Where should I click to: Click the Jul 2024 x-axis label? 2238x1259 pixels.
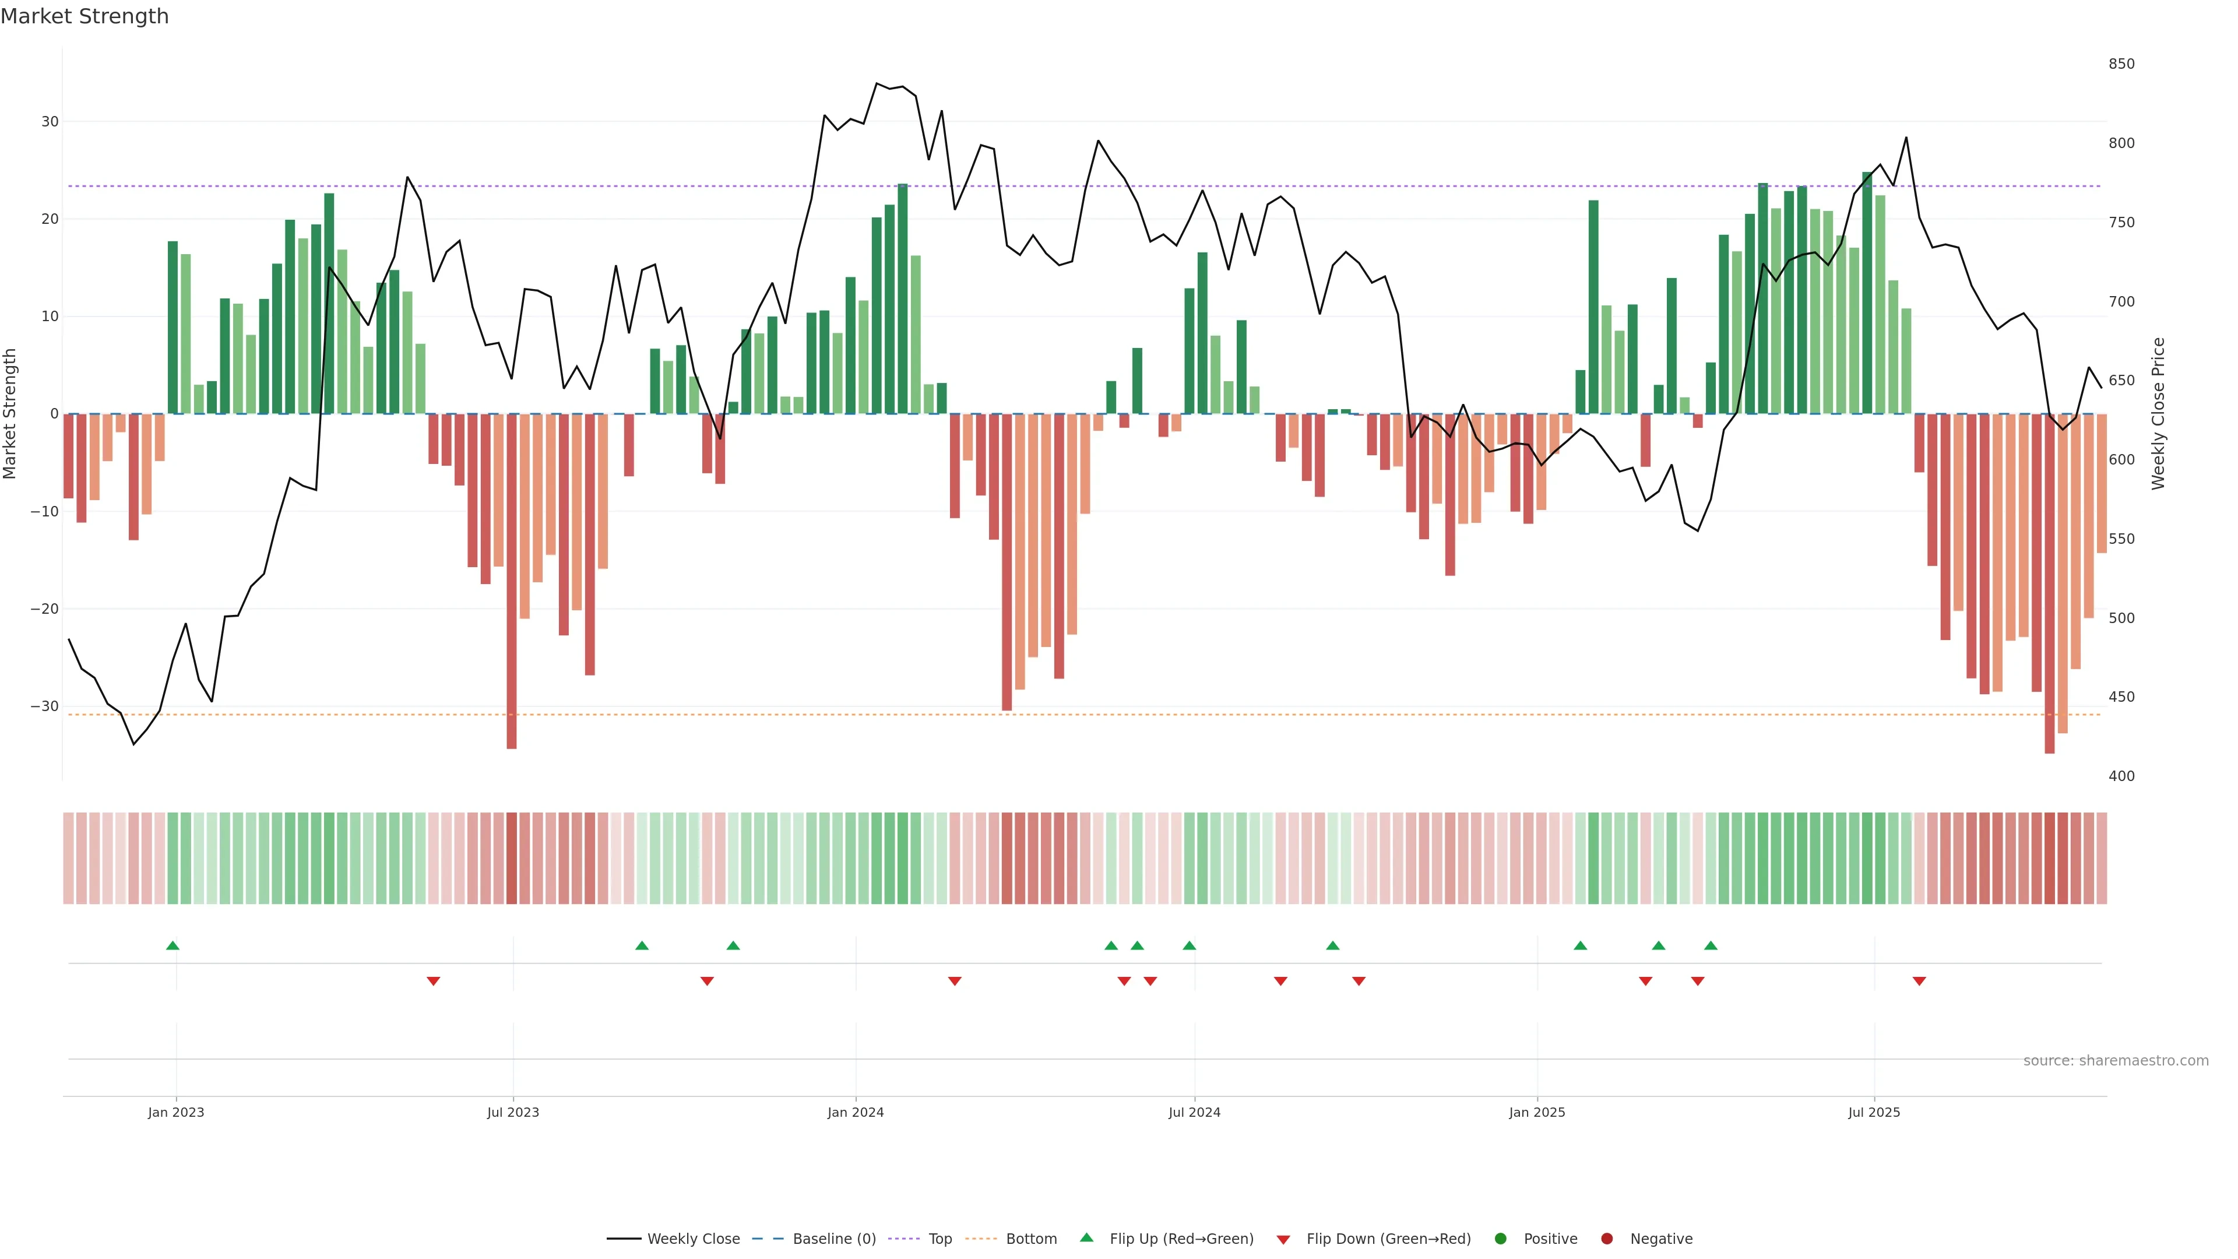click(1194, 1112)
